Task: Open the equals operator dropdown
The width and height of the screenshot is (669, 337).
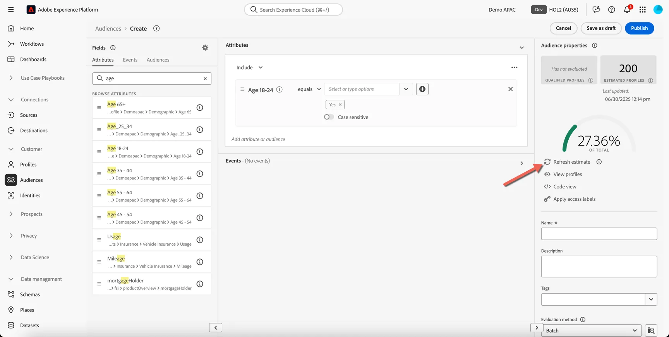Action: tap(309, 89)
